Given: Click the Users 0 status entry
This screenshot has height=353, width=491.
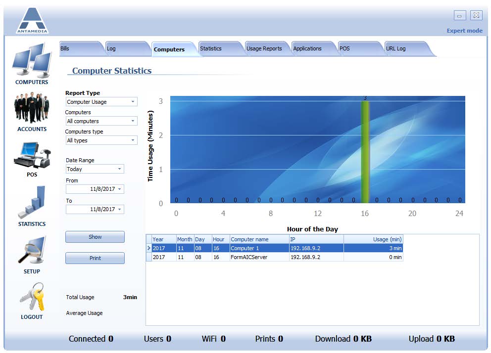Looking at the screenshot, I should point(157,339).
